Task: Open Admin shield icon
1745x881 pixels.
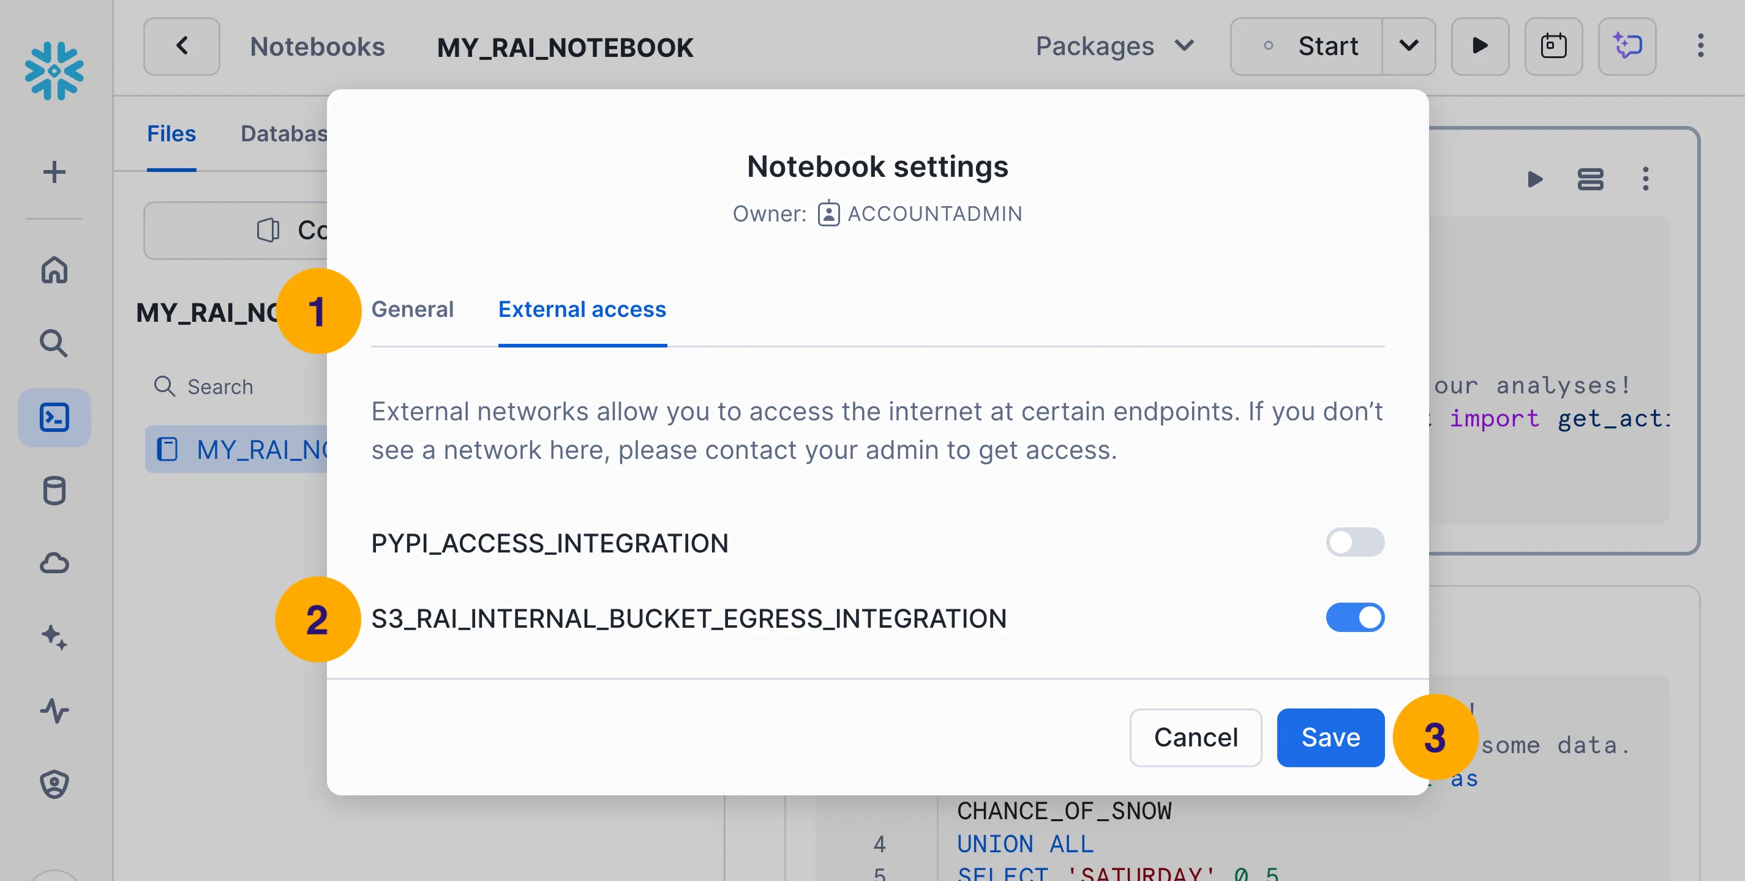Action: coord(54,785)
